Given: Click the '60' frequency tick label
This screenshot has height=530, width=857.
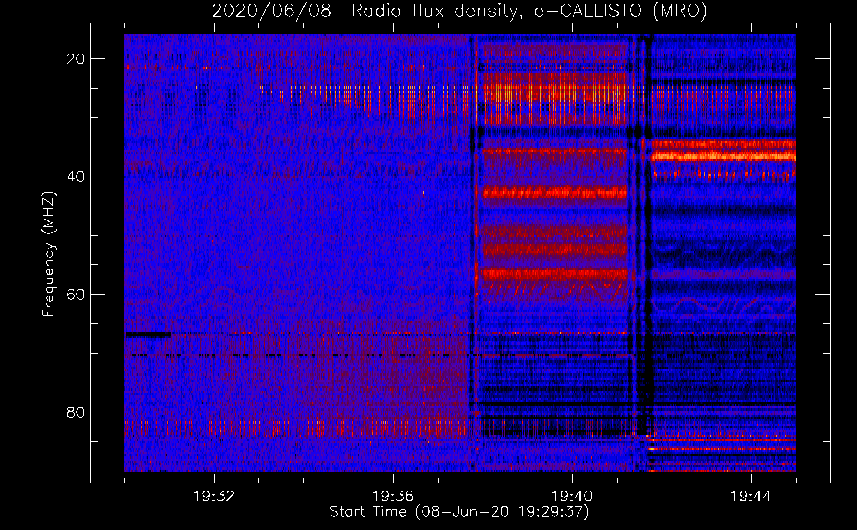Looking at the screenshot, I should (76, 294).
